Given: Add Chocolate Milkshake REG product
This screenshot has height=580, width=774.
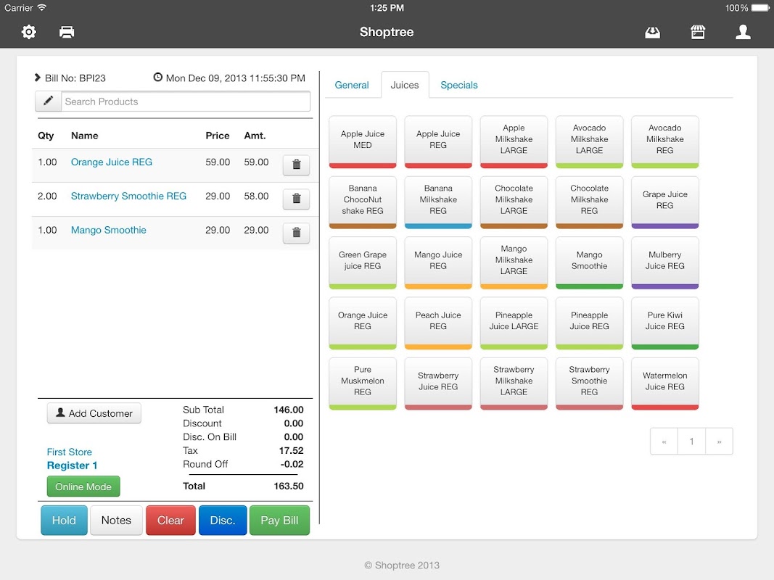Looking at the screenshot, I should coord(589,202).
